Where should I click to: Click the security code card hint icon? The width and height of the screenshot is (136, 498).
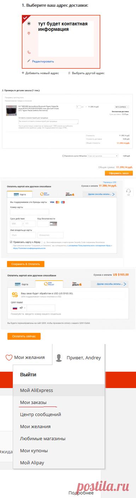click(x=53, y=224)
